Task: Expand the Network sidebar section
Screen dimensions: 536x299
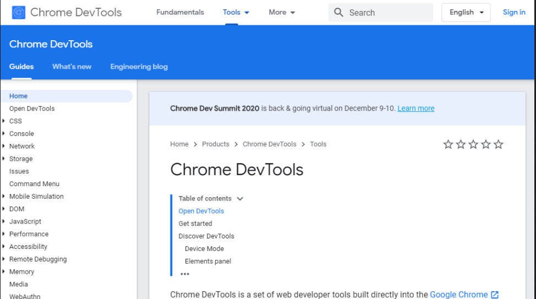Action: point(3,146)
